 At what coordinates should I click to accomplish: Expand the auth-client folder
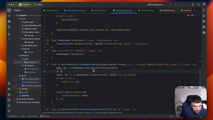(x=20, y=22)
